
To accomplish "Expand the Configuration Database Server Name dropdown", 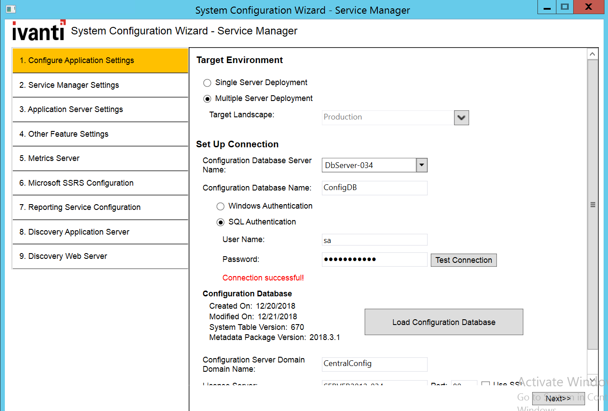I will pyautogui.click(x=421, y=165).
